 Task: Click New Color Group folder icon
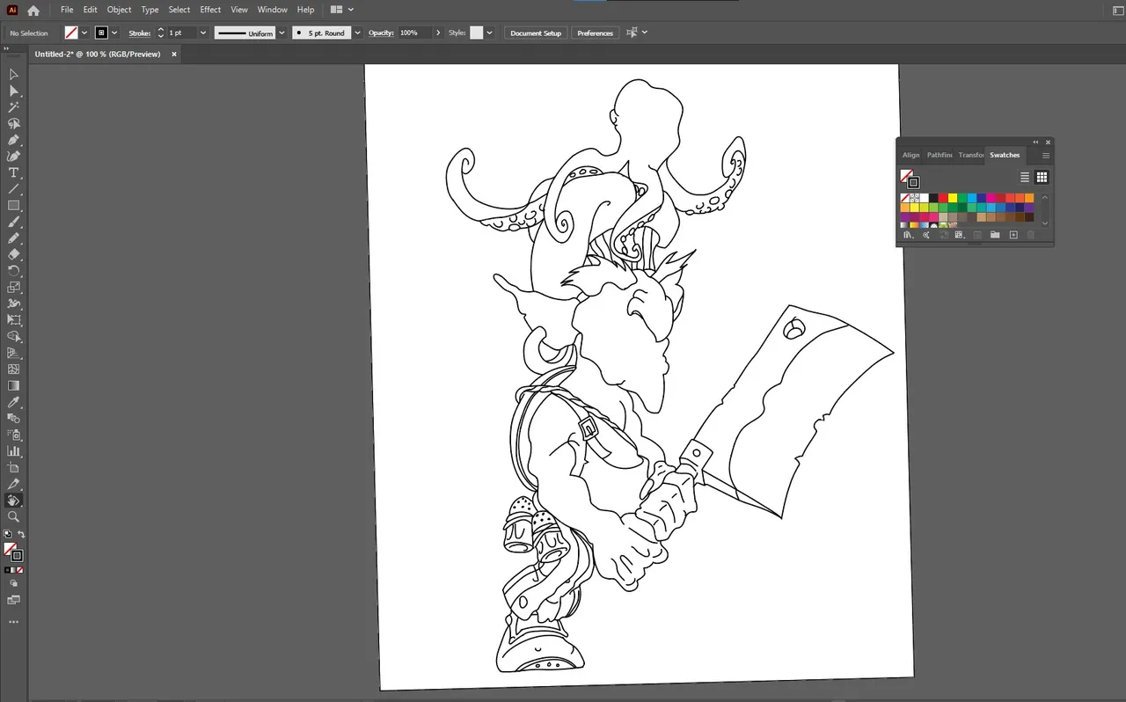click(x=995, y=235)
